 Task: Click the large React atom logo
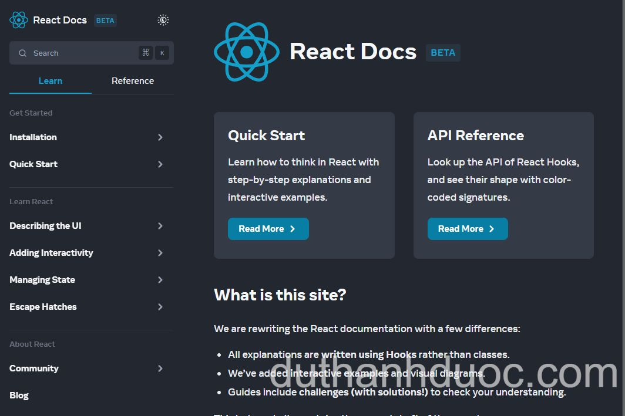(x=247, y=52)
